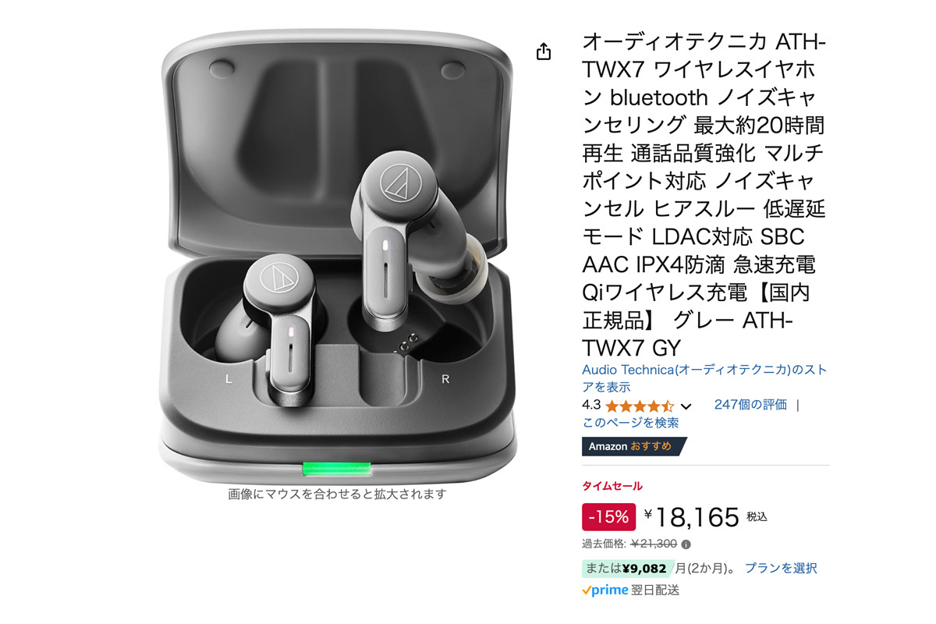The height and width of the screenshot is (624, 936).
Task: Click the -15% discount badge
Action: tap(608, 516)
